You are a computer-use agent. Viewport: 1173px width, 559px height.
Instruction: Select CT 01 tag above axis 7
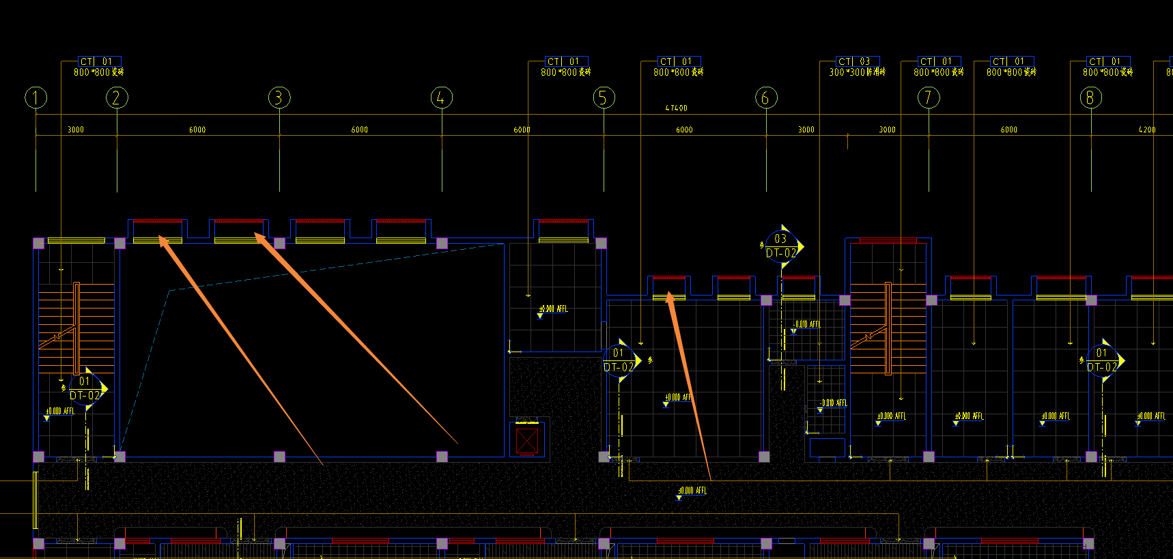click(939, 61)
